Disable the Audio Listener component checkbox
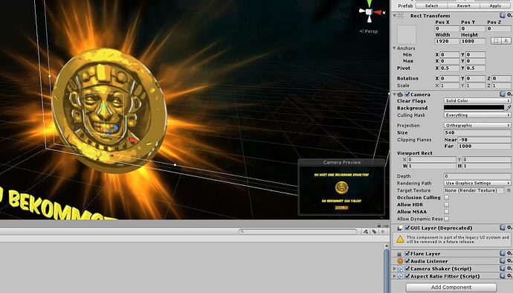Screen dimensions: 513x293 coord(407,261)
